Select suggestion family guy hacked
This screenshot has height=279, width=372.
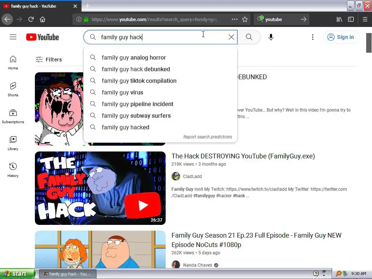160,128
